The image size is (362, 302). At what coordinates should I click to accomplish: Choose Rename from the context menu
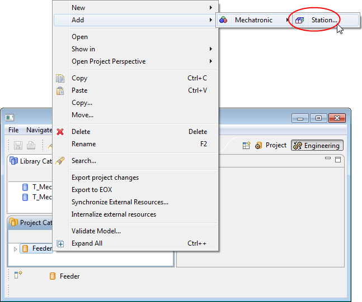pos(136,144)
